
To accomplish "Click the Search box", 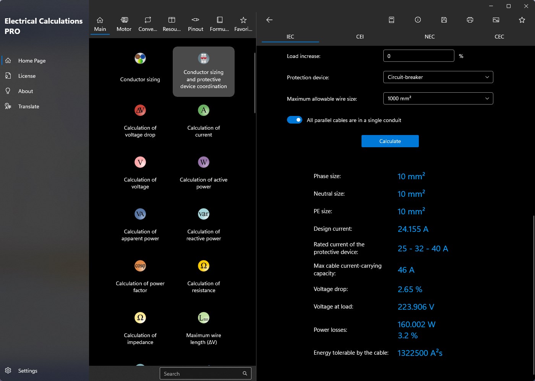I will click(x=206, y=374).
